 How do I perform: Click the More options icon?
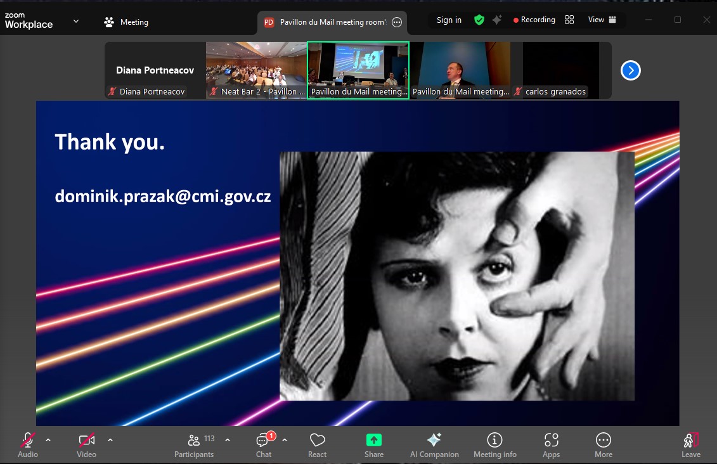point(603,444)
